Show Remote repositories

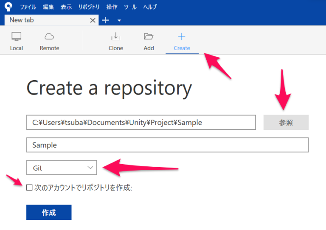[x=49, y=41]
